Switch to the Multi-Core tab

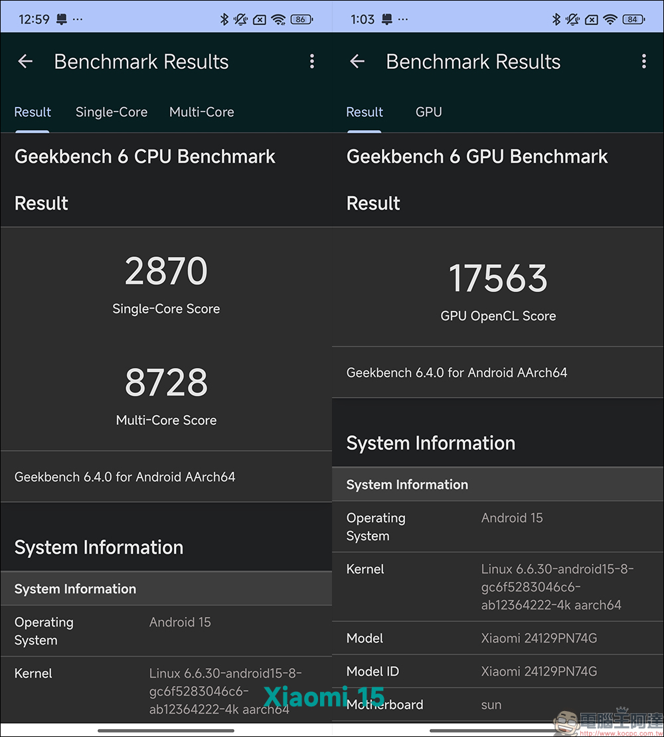(202, 112)
